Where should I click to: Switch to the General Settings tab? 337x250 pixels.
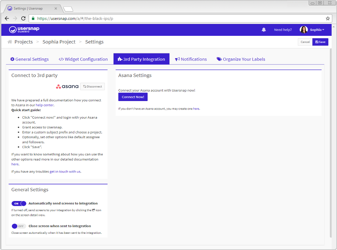click(29, 59)
